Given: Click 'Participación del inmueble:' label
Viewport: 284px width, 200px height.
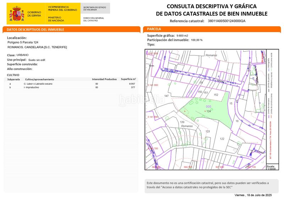Looking at the screenshot, I should [x=168, y=40].
